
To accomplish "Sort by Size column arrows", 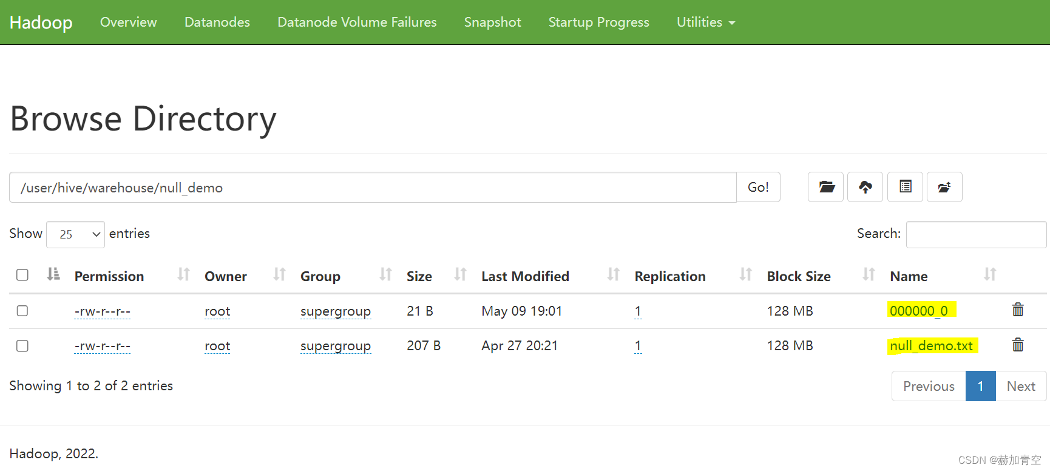I will tap(460, 275).
